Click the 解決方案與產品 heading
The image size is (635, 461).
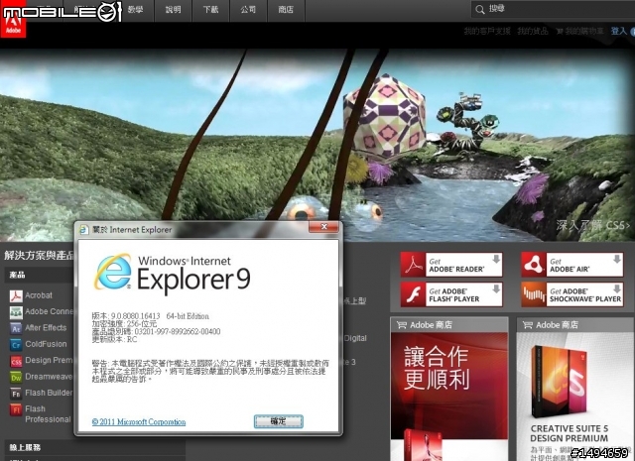[x=40, y=256]
